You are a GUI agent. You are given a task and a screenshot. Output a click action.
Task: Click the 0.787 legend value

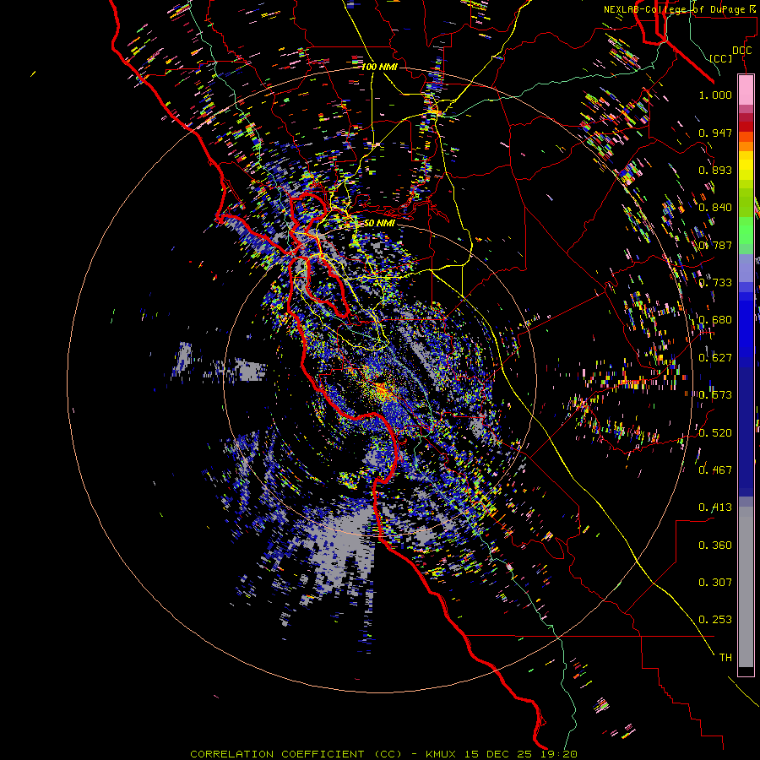point(715,245)
